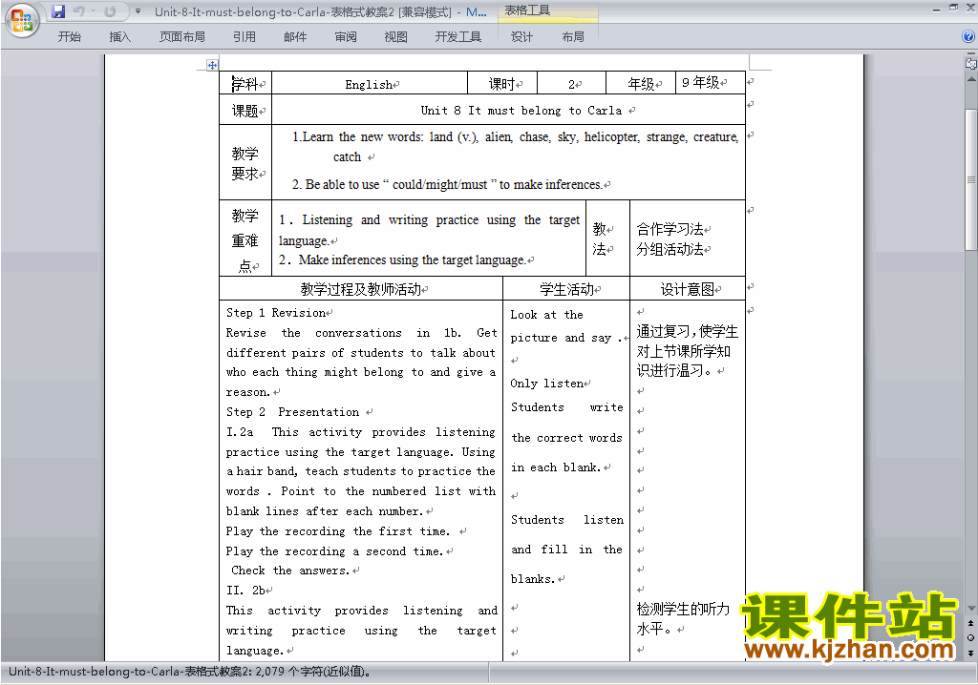
Task: Minimize the Word window
Action: point(936,10)
